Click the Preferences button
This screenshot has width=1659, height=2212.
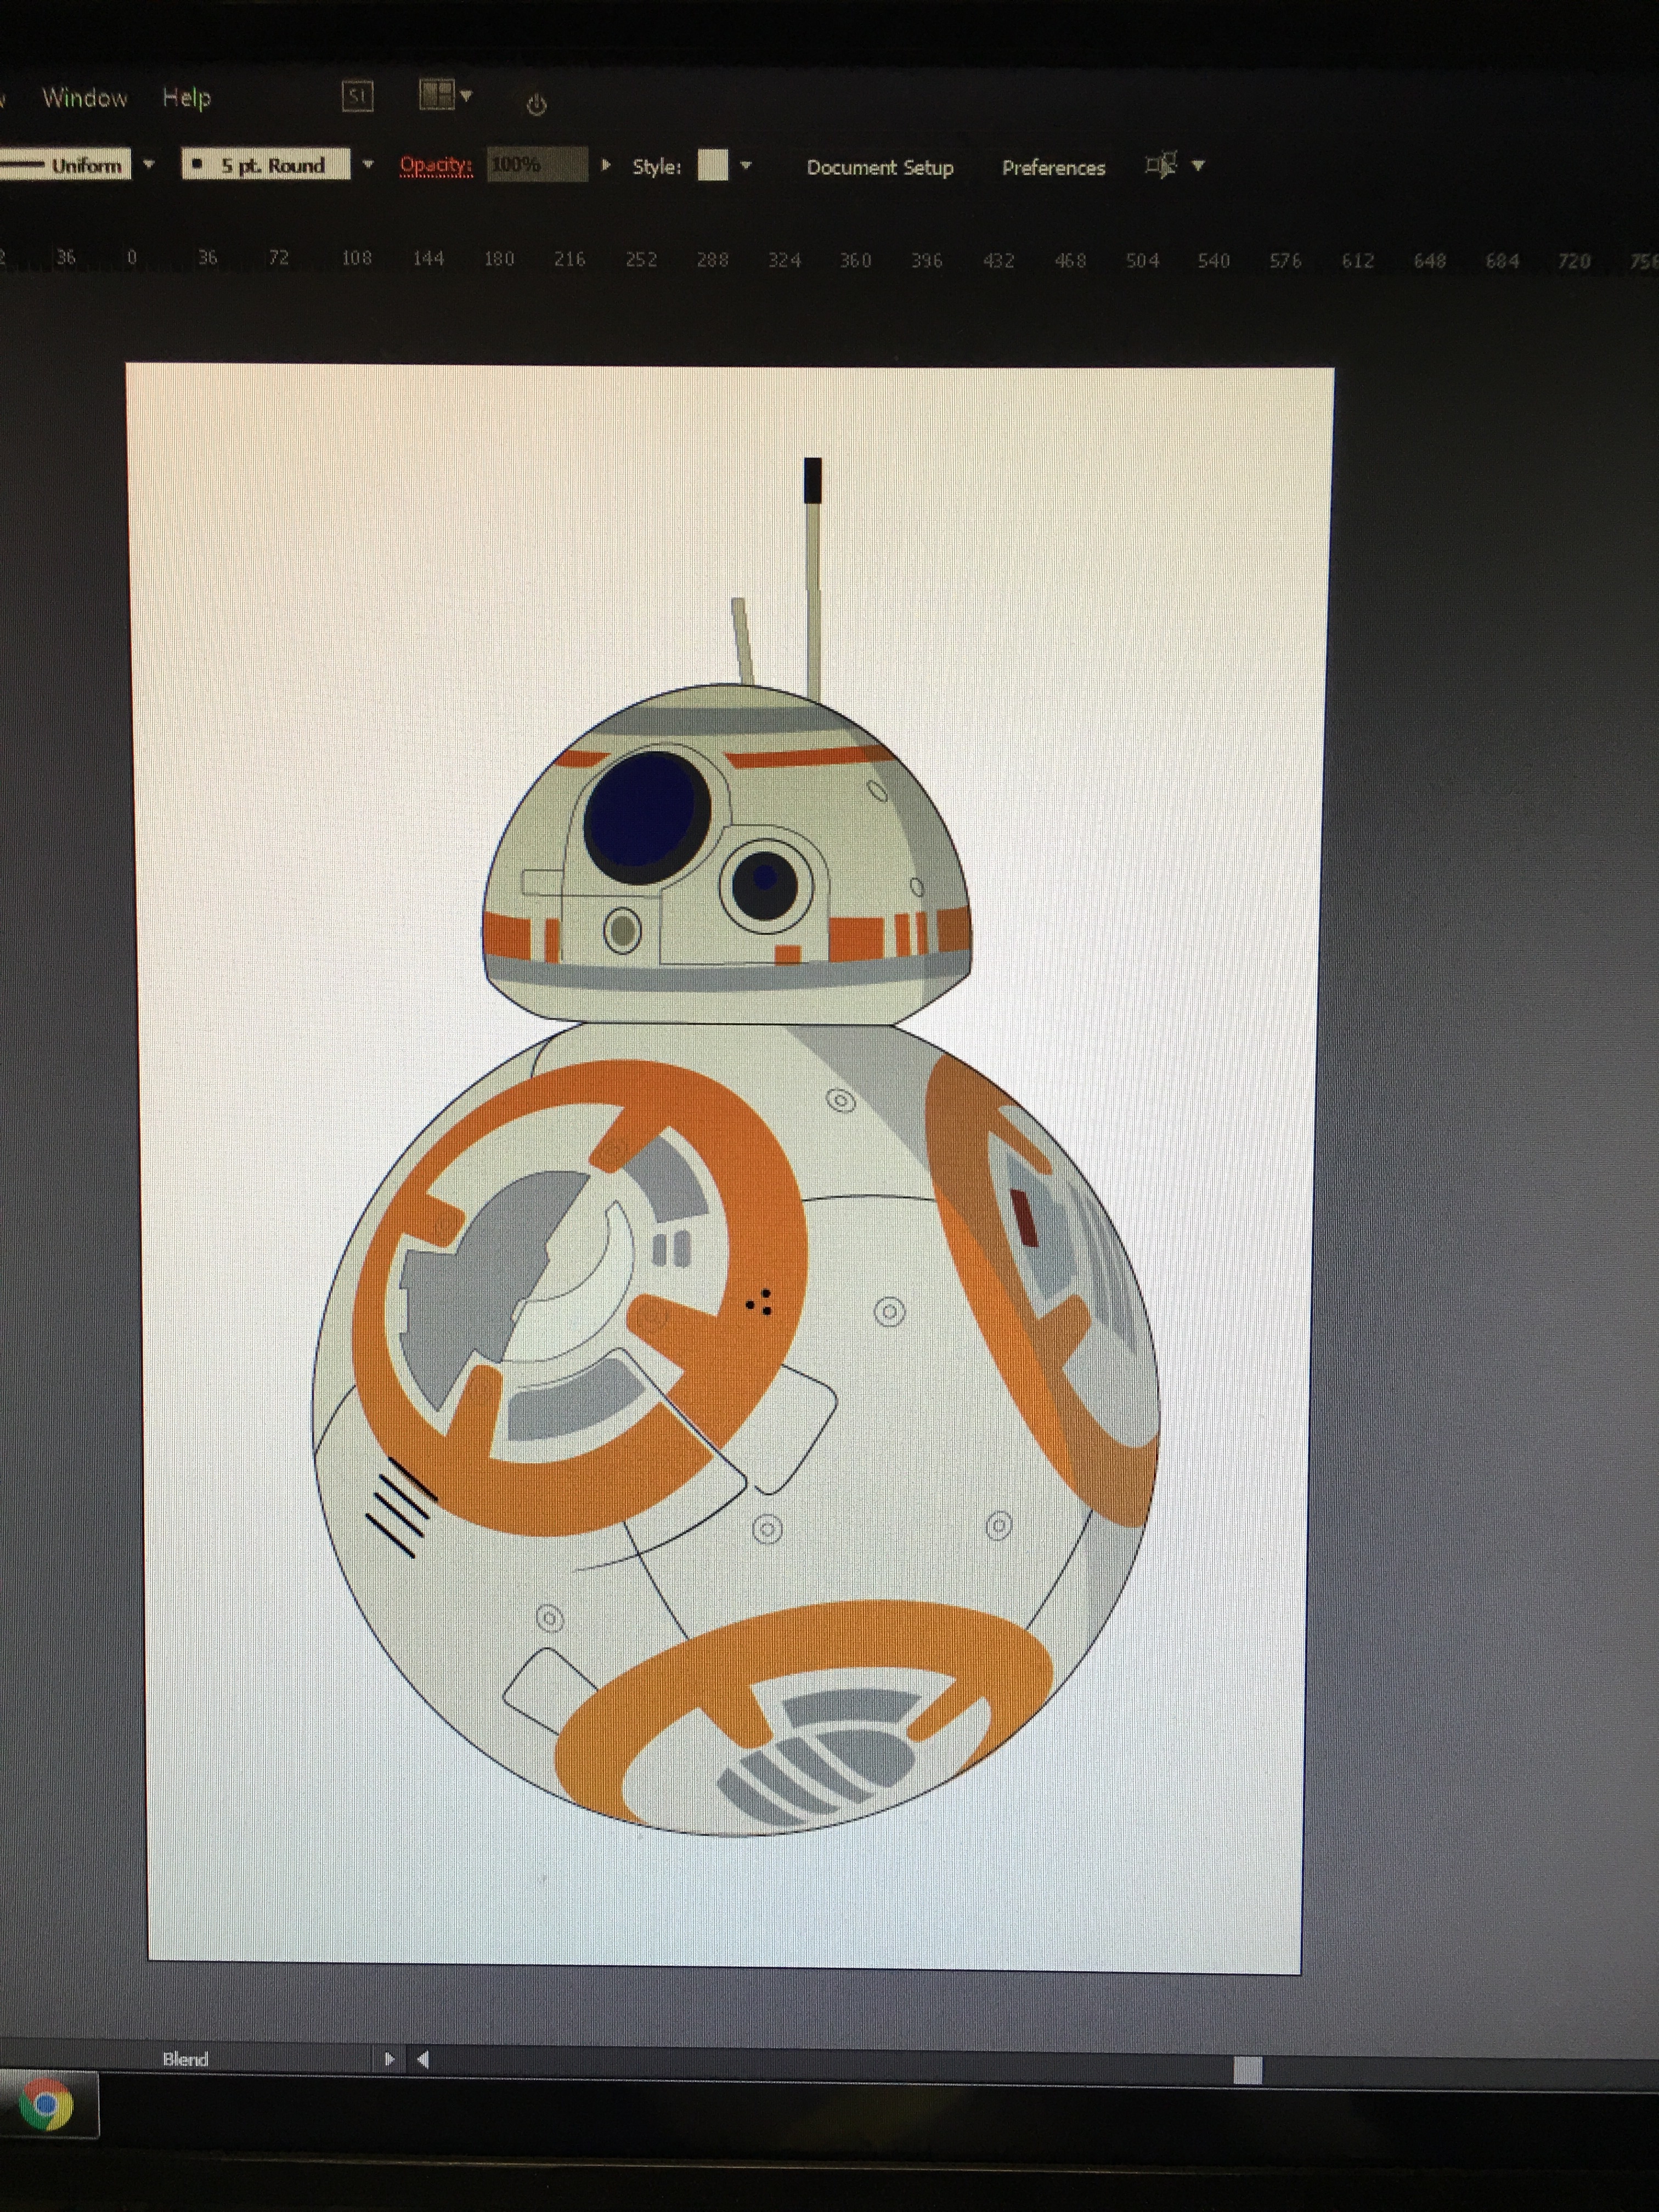(x=1054, y=168)
